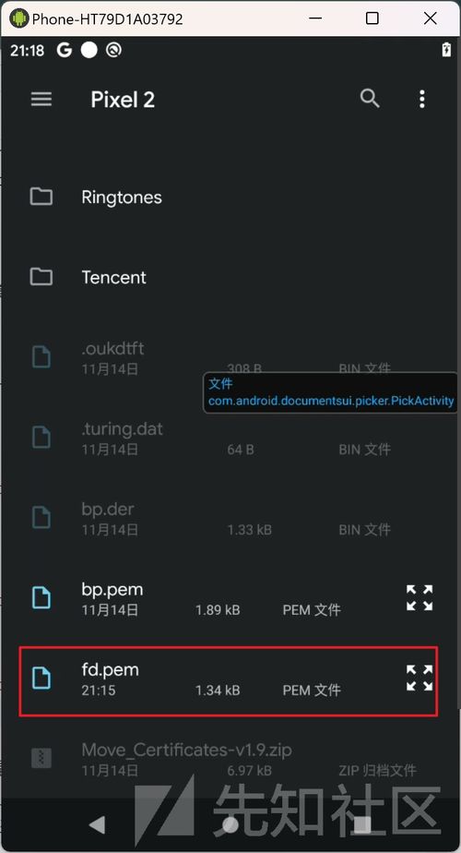Screen dimensions: 461x853
Task: Preview fd.pem with the expand icon
Action: pyautogui.click(x=420, y=678)
